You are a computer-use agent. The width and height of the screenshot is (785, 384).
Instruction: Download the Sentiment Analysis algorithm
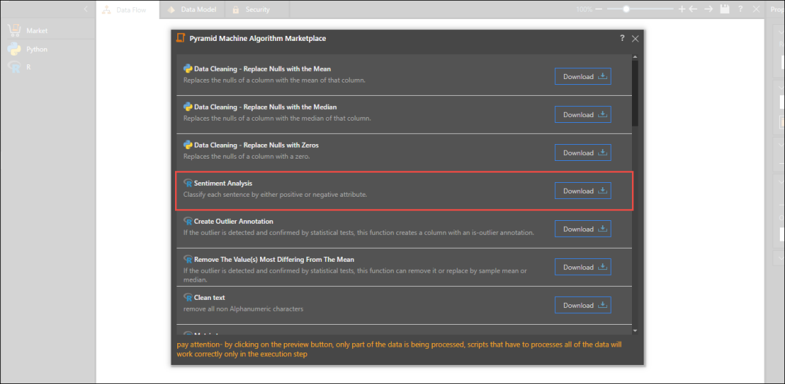click(x=582, y=191)
